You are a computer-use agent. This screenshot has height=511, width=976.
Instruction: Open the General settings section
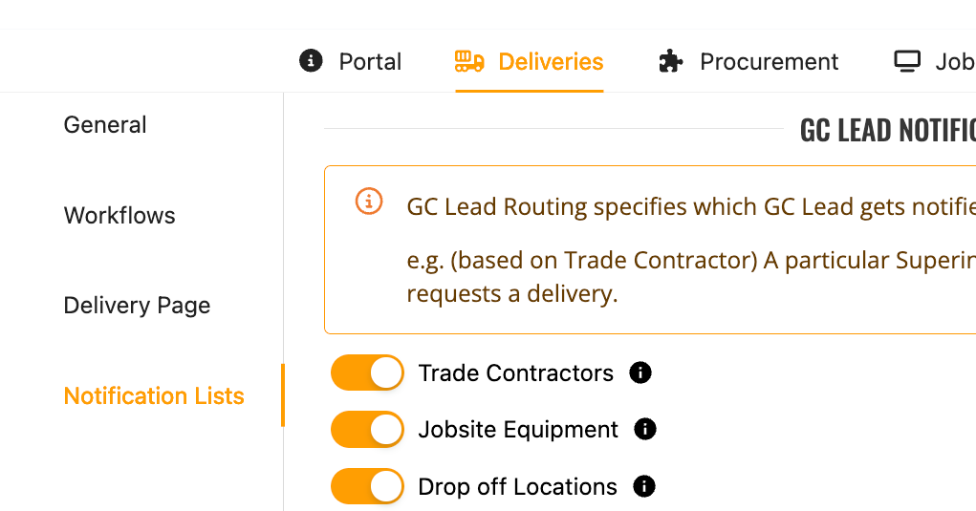coord(105,125)
